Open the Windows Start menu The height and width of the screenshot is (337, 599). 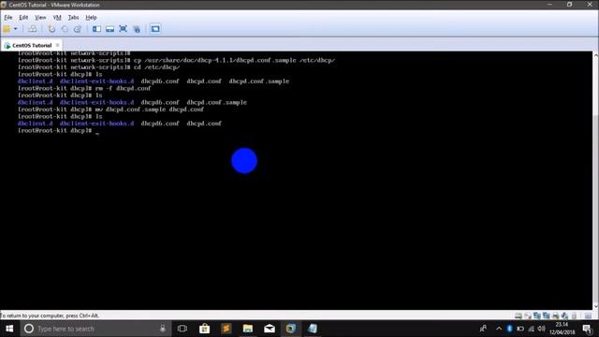(9, 329)
